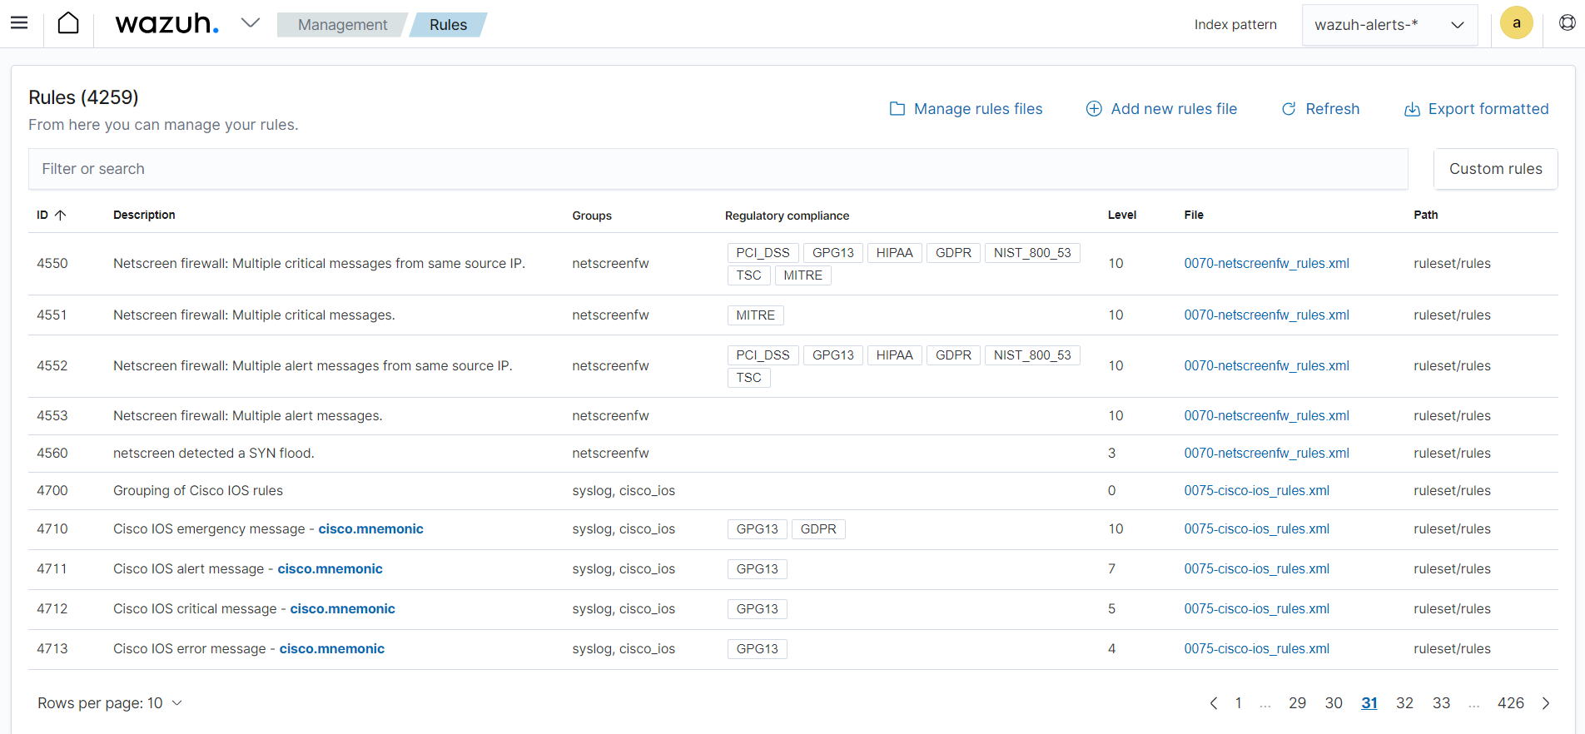1585x734 pixels.
Task: Click the wazuh logo
Action: 166,23
